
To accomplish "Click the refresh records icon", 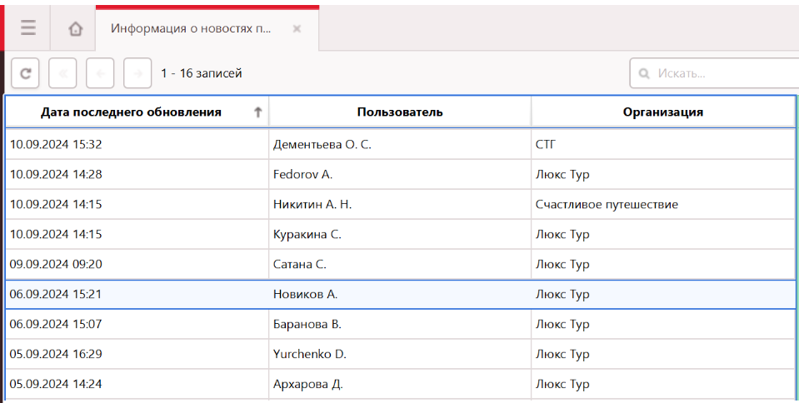I will point(25,73).
